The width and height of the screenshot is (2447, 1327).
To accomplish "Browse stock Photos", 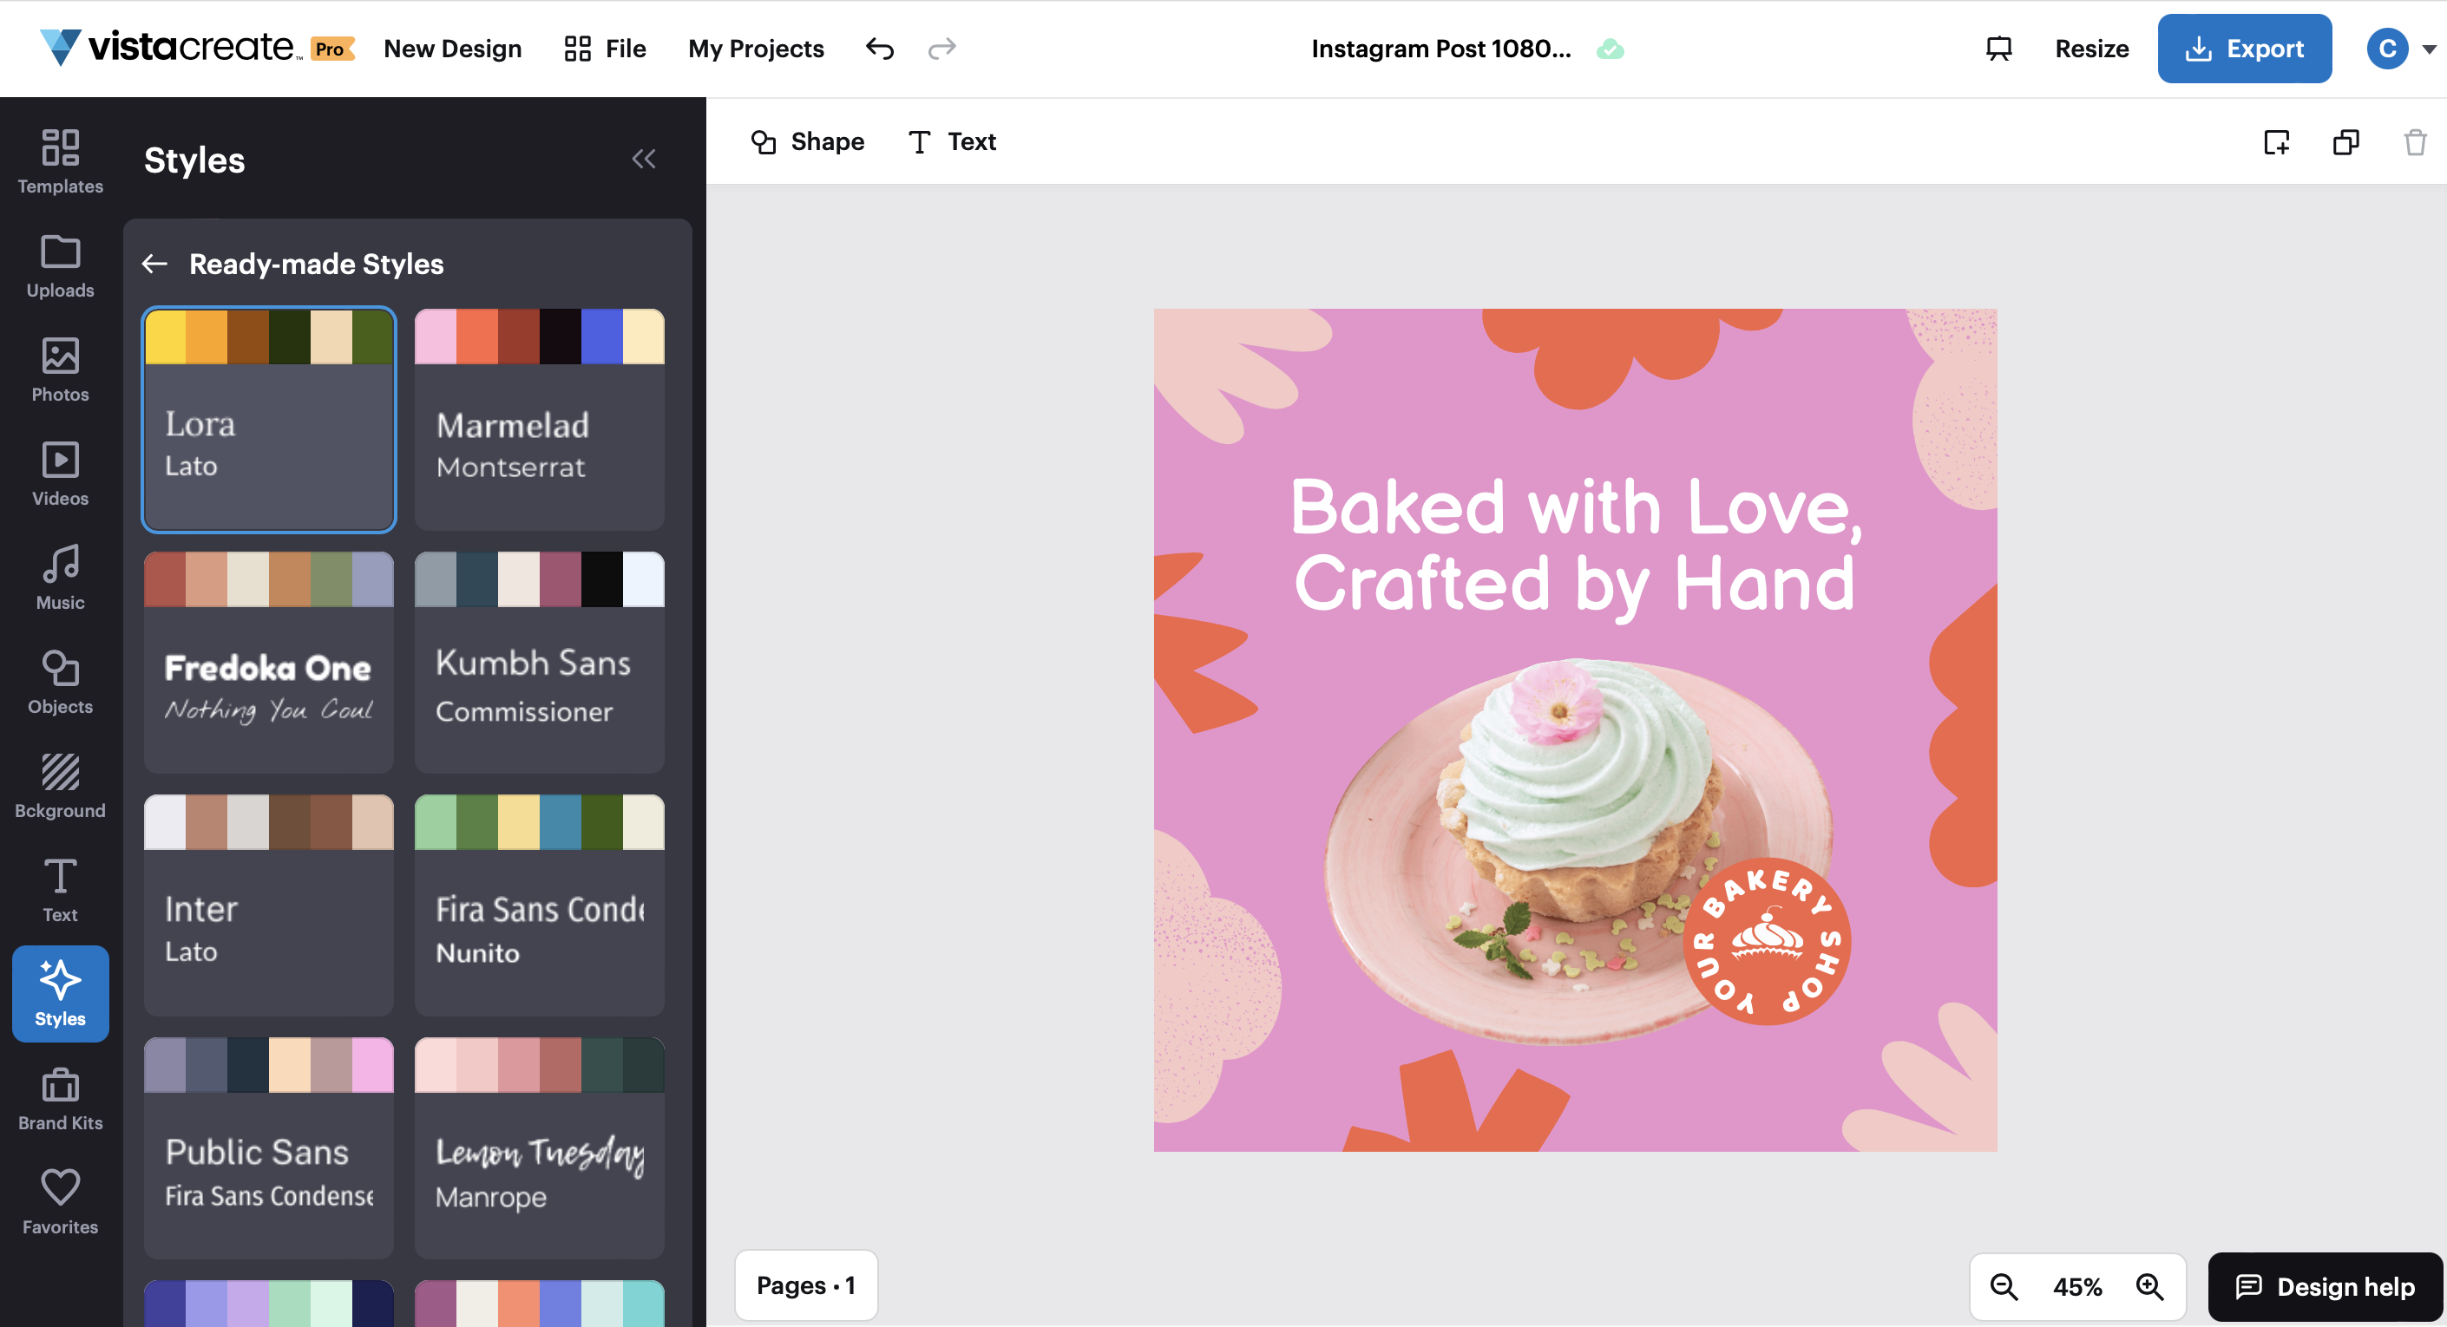I will tap(60, 370).
